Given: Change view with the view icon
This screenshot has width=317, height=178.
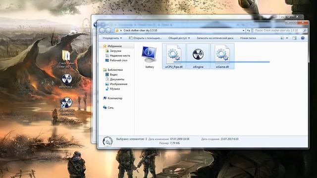Looking at the screenshot, I should pos(282,38).
